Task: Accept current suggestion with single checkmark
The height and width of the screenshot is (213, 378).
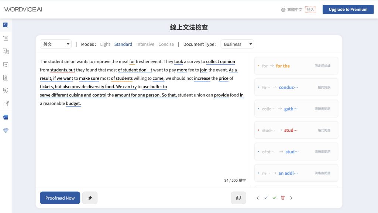Action: click(x=266, y=198)
